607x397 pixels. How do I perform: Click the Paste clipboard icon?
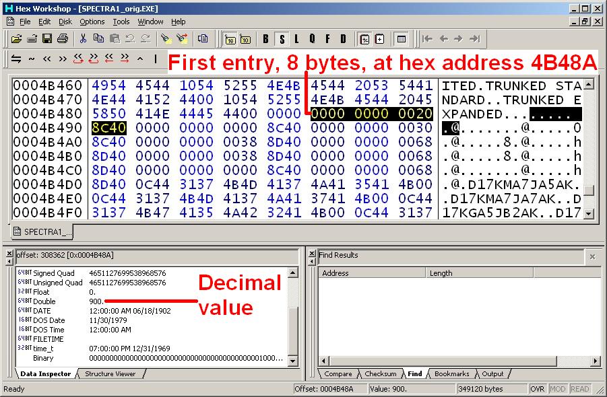115,38
